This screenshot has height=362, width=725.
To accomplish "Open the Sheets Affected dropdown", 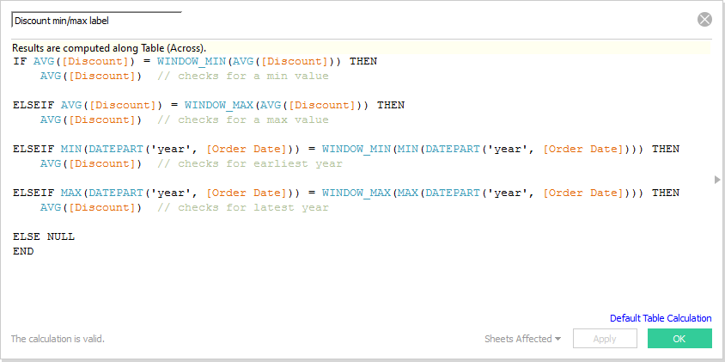I will (522, 339).
